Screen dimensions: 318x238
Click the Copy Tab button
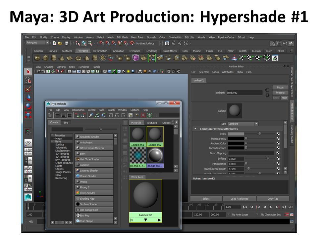coord(273,199)
